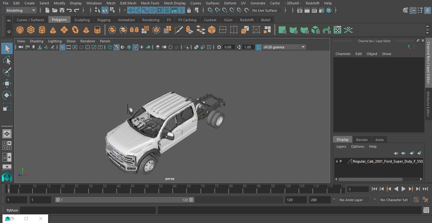Create a polygon torus from the shelf
The image size is (432, 223).
(x=75, y=30)
